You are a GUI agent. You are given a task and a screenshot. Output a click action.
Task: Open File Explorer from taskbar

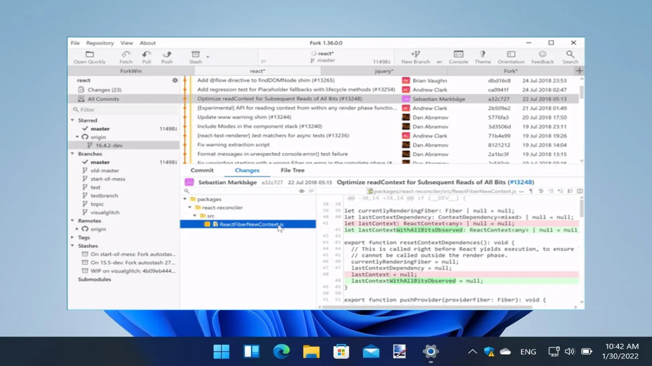pyautogui.click(x=311, y=351)
